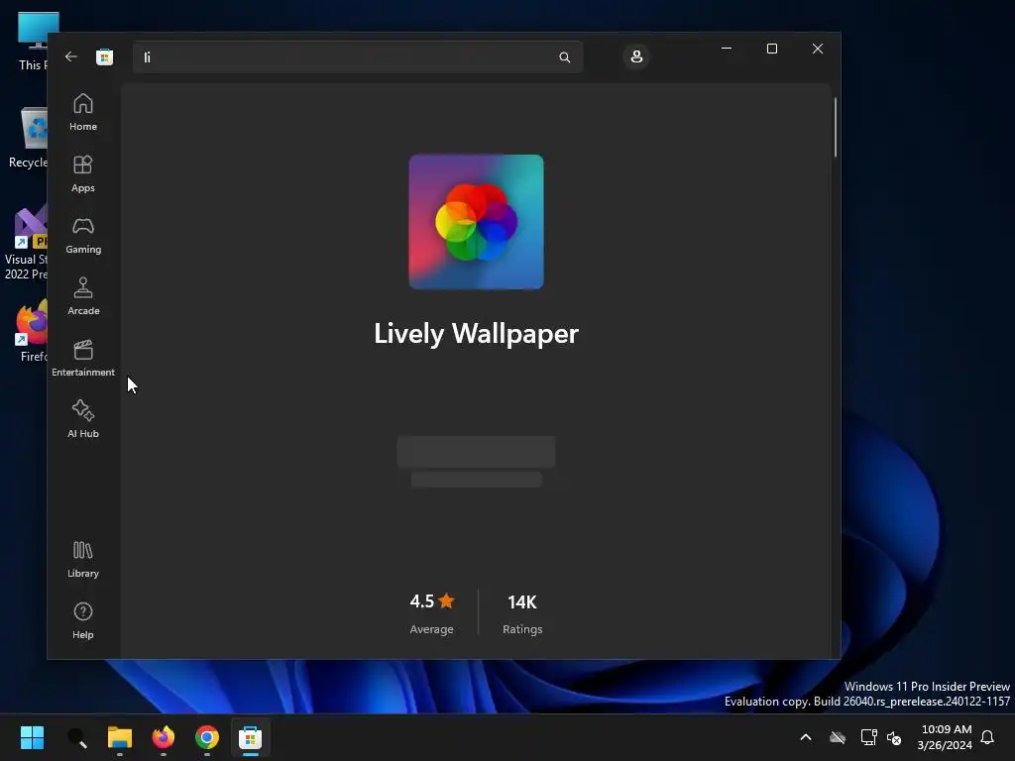Open File Explorer from taskbar
This screenshot has height=761, width=1015.
tap(120, 737)
